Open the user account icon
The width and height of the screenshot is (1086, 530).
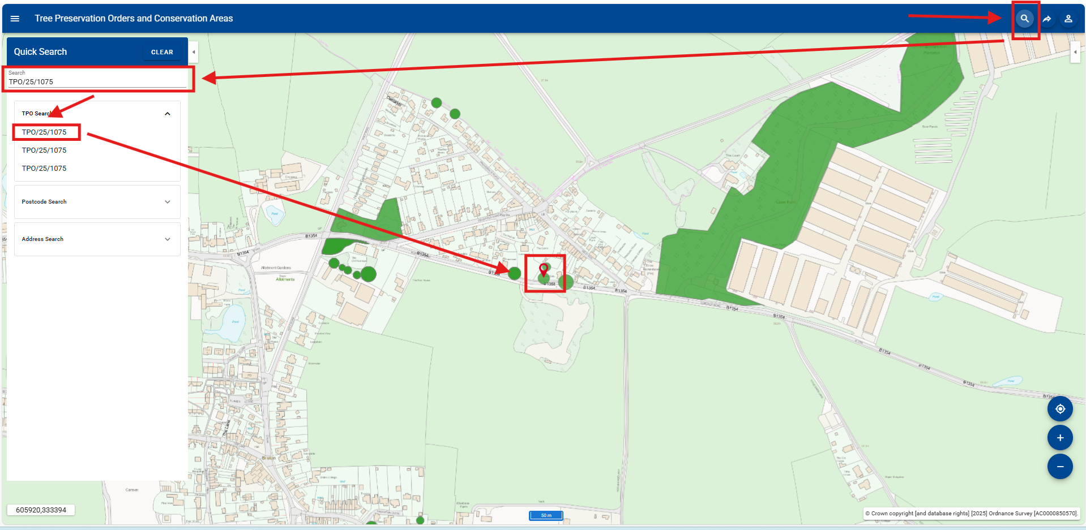[x=1068, y=18]
